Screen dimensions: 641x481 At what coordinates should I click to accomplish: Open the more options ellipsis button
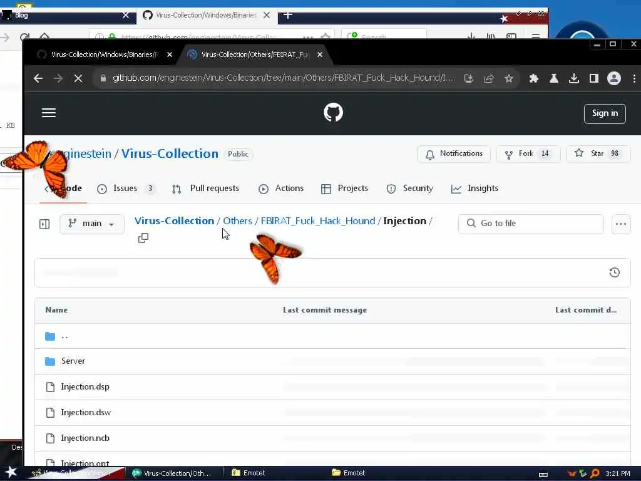click(x=621, y=224)
